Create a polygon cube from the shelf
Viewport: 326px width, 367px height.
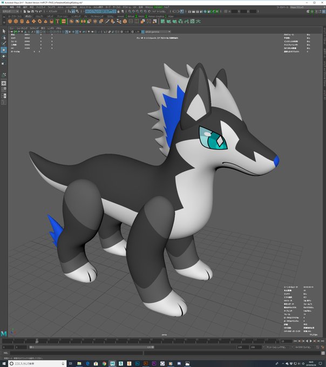coord(16,21)
